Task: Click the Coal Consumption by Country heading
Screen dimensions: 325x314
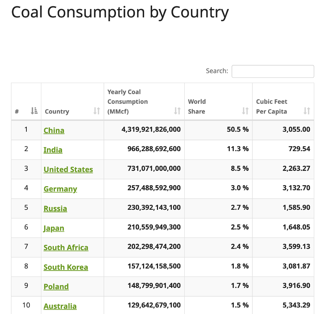Action: click(120, 12)
